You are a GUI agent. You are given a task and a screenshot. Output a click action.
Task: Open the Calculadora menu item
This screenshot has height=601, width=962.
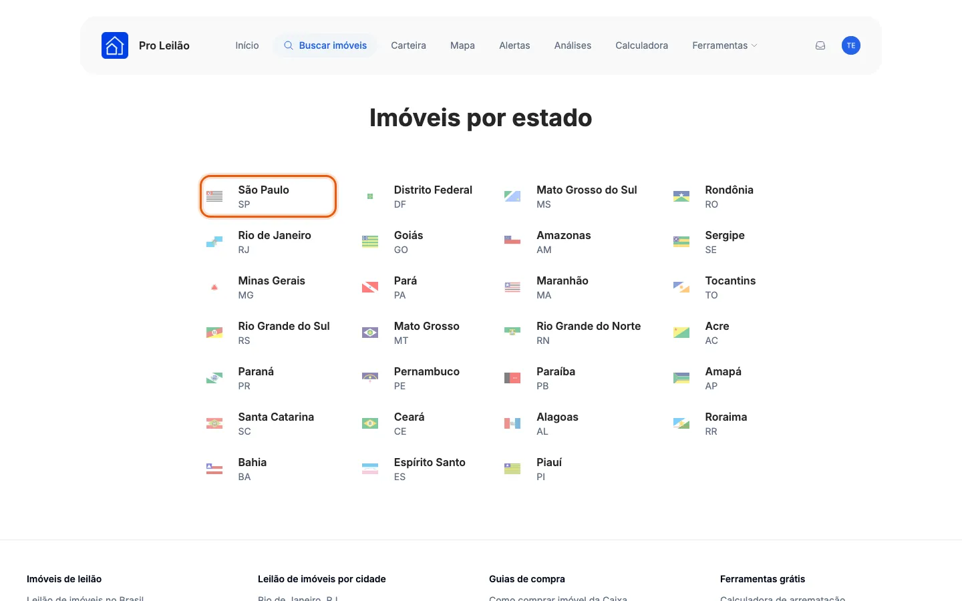641,45
